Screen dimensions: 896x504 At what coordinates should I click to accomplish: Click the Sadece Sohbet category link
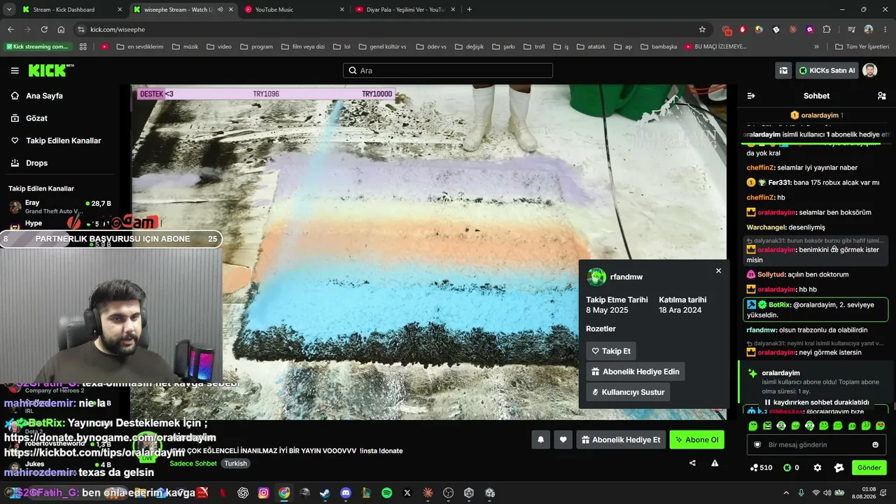tap(193, 463)
